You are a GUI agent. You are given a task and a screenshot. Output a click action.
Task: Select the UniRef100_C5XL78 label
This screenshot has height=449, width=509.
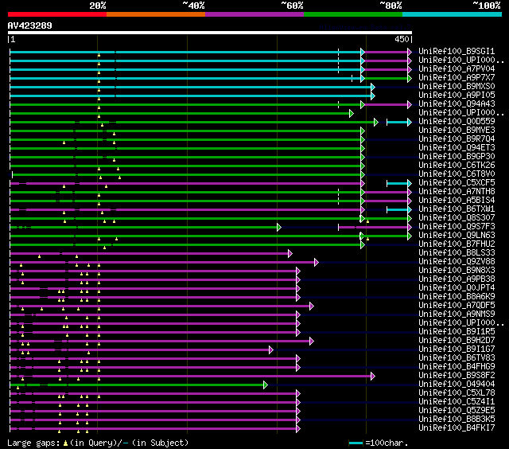(457, 393)
